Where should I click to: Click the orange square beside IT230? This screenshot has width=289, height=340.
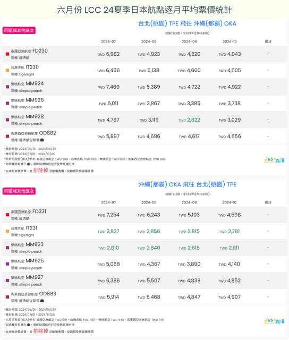[7, 70]
